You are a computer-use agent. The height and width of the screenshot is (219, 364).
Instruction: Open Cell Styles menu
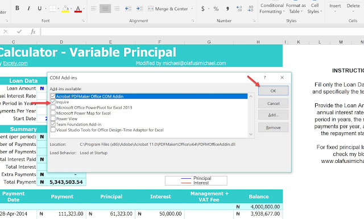[315, 8]
